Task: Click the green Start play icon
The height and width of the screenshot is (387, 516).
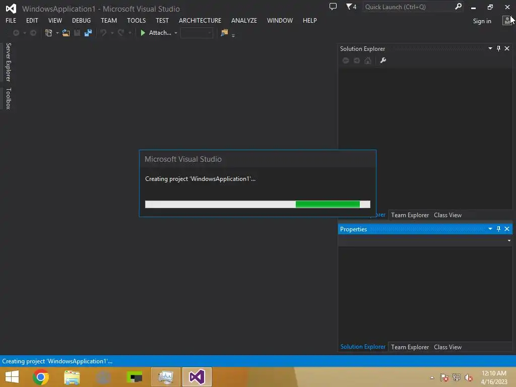Action: (x=143, y=33)
